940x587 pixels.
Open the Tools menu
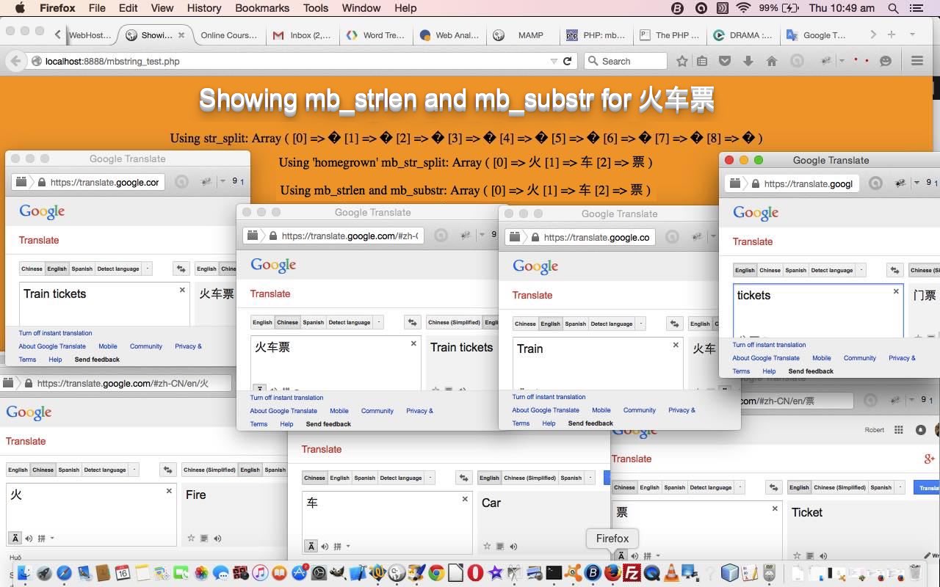pos(315,8)
